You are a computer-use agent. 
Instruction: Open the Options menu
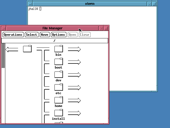[x=58, y=35]
